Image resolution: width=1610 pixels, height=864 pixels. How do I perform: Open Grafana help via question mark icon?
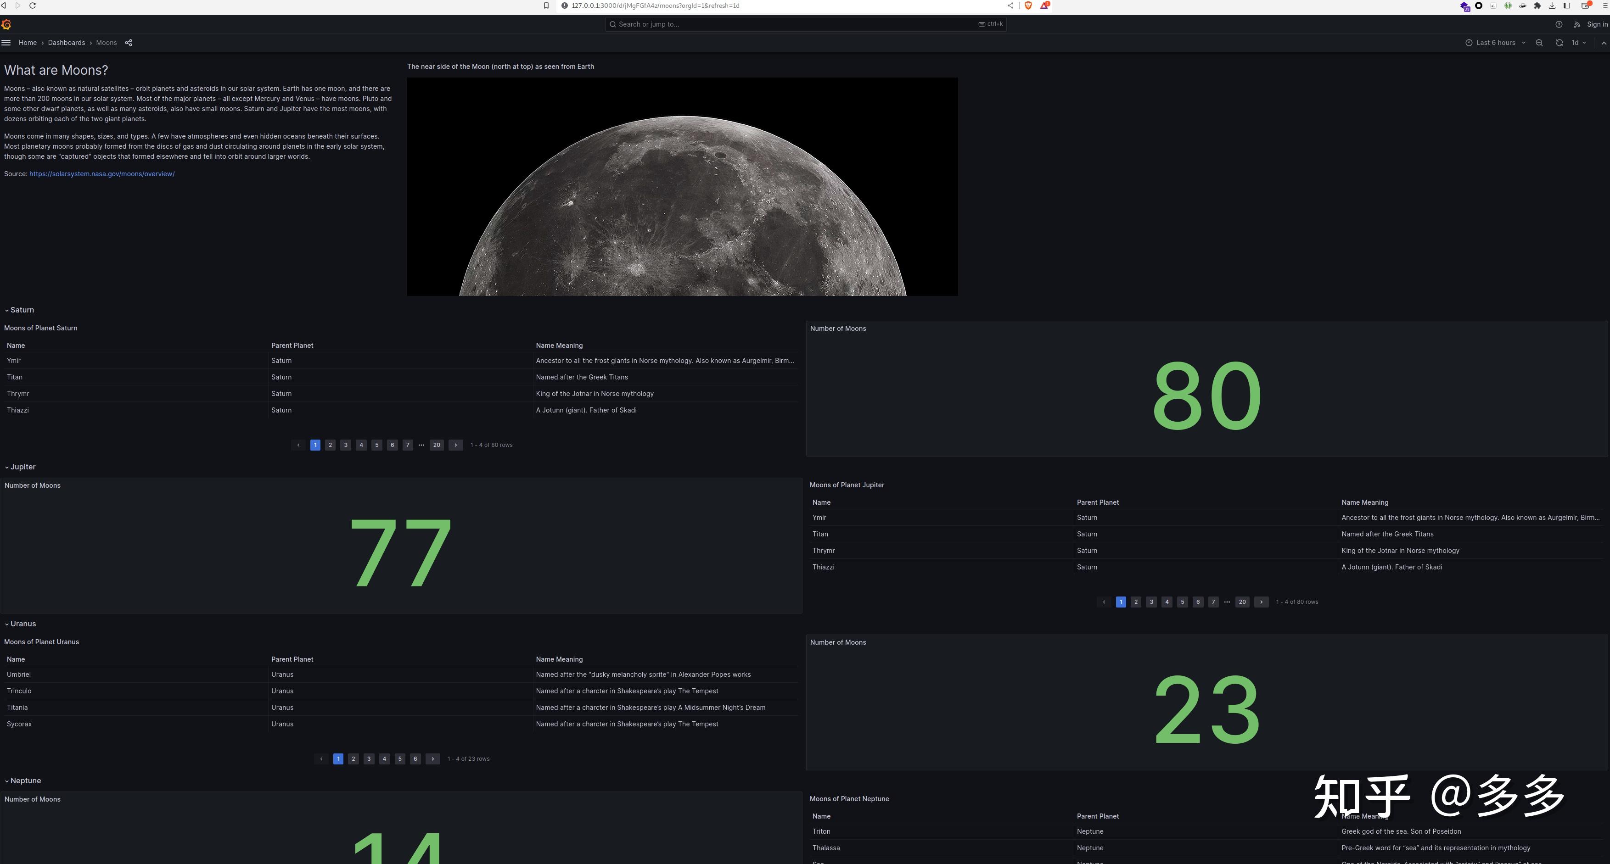click(x=1558, y=24)
